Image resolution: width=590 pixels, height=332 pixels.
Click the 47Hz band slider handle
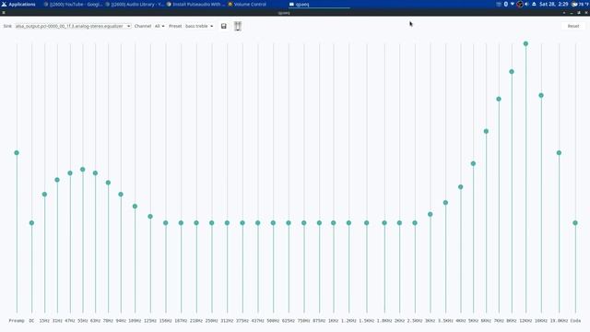click(70, 173)
